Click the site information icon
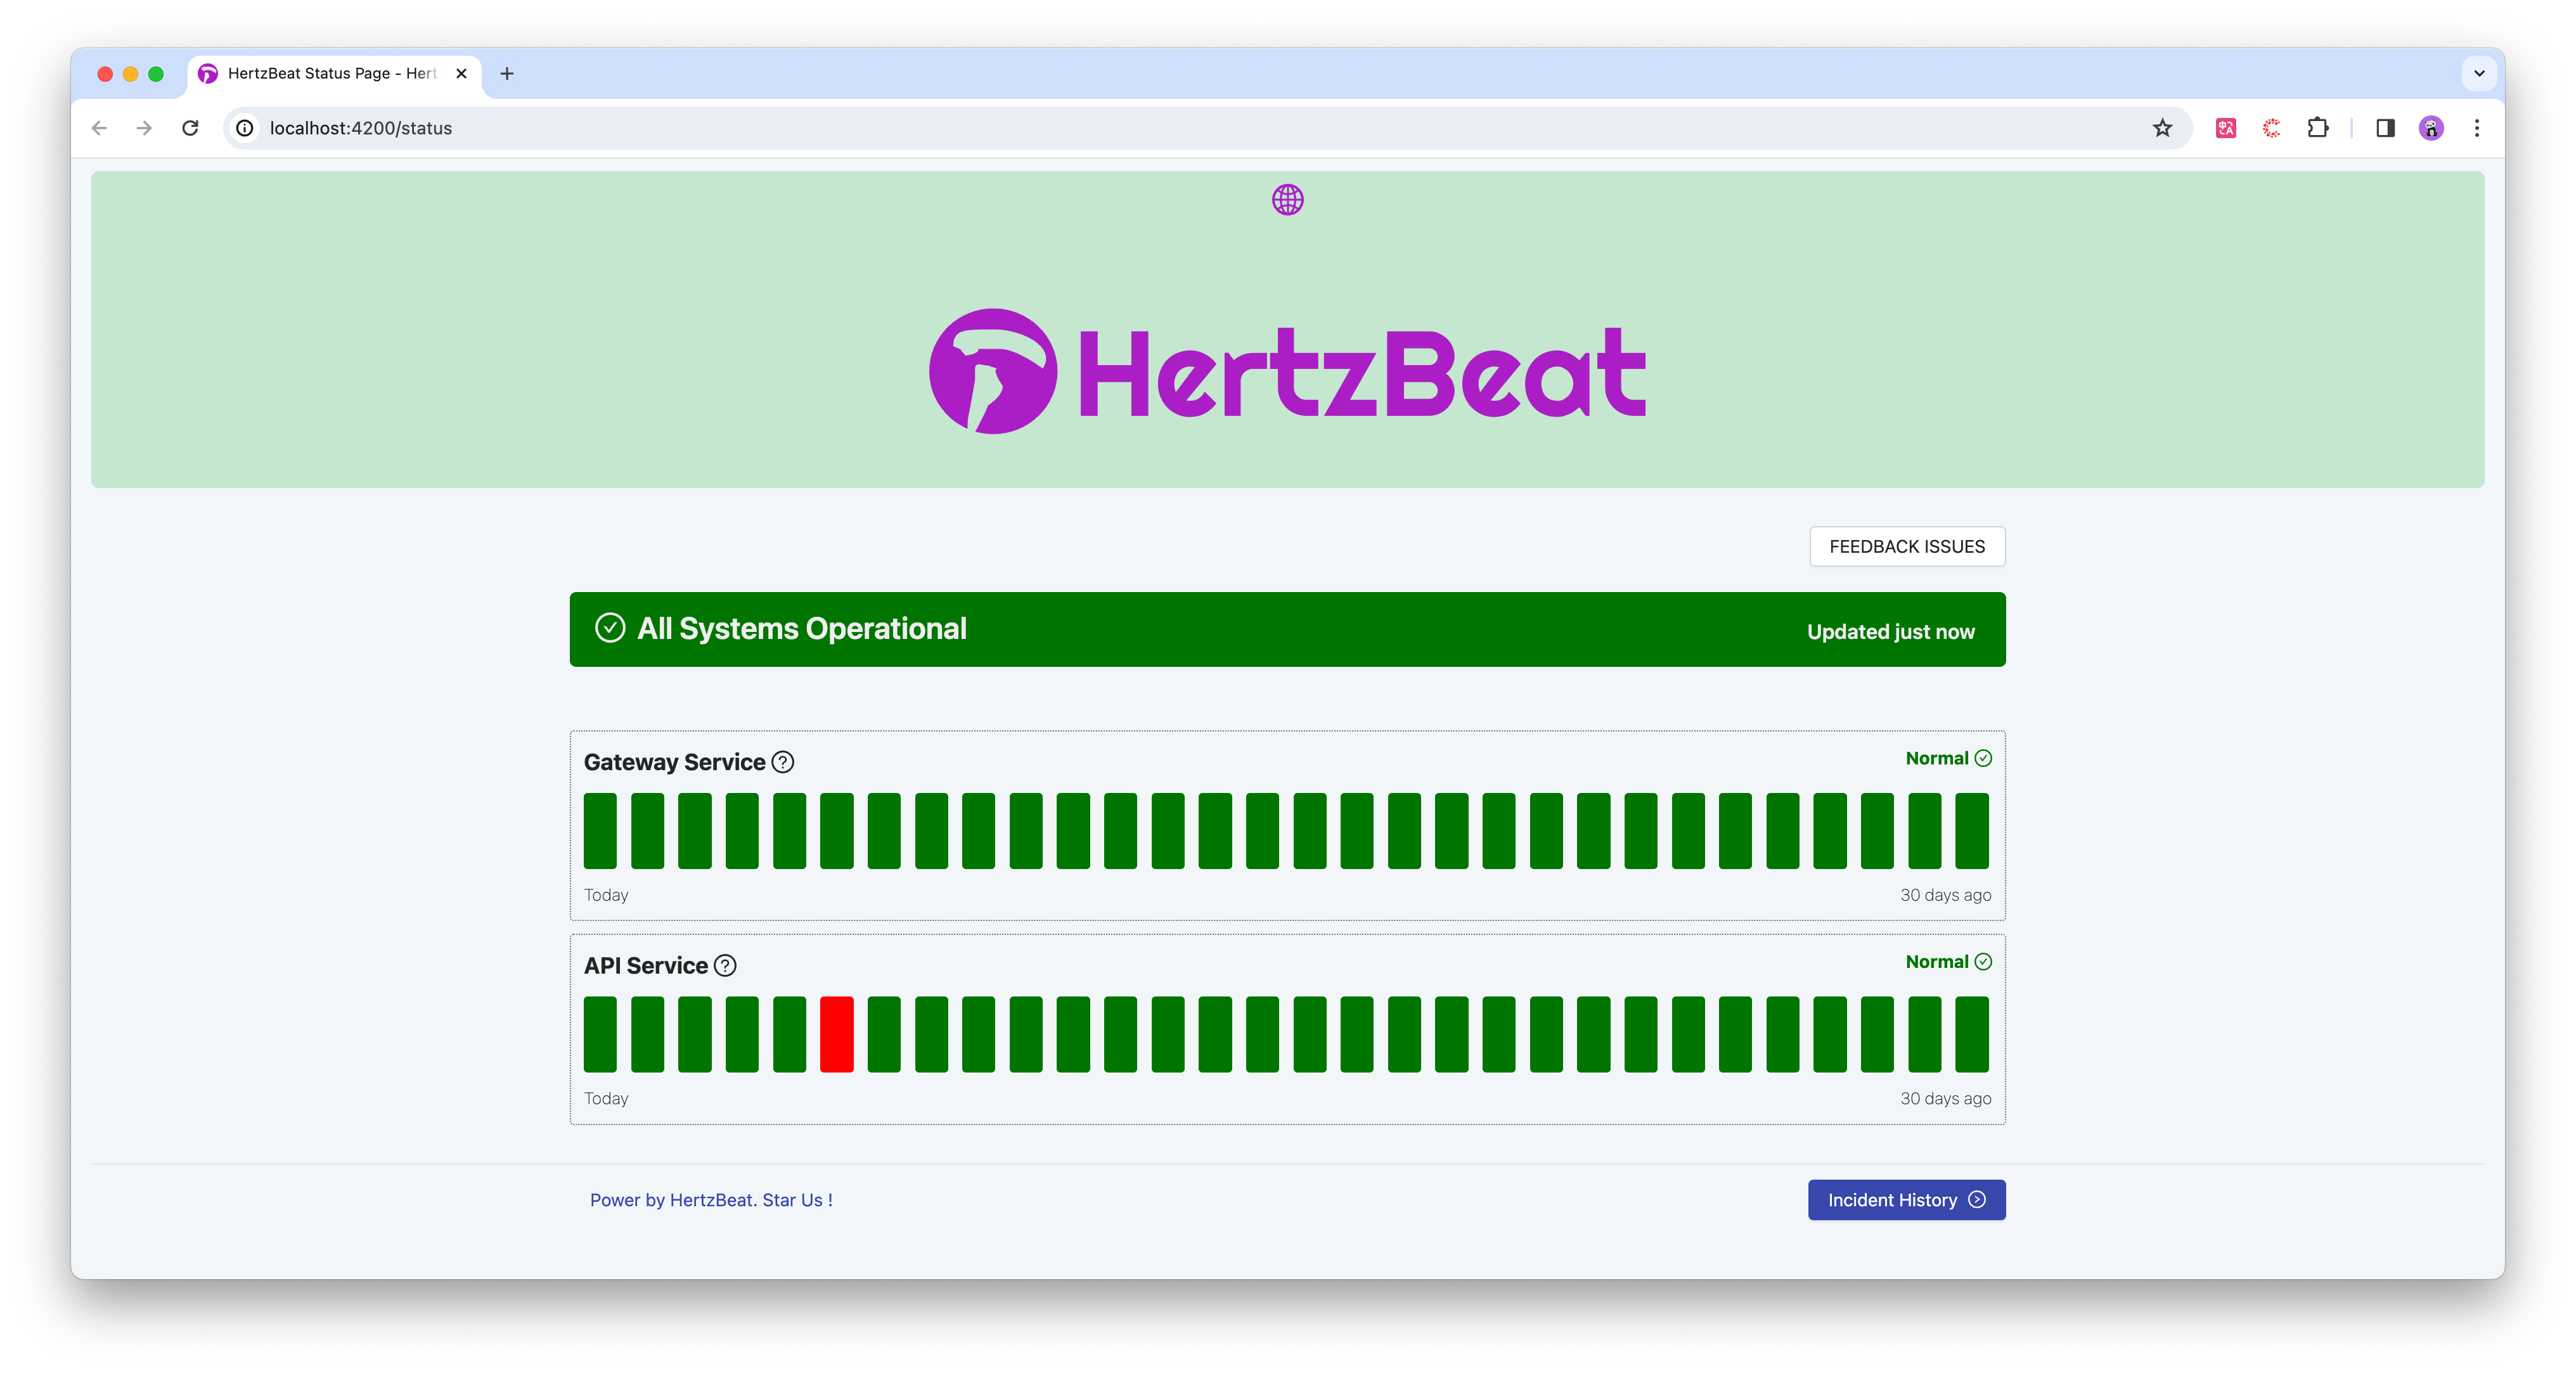The height and width of the screenshot is (1373, 2576). tap(245, 128)
